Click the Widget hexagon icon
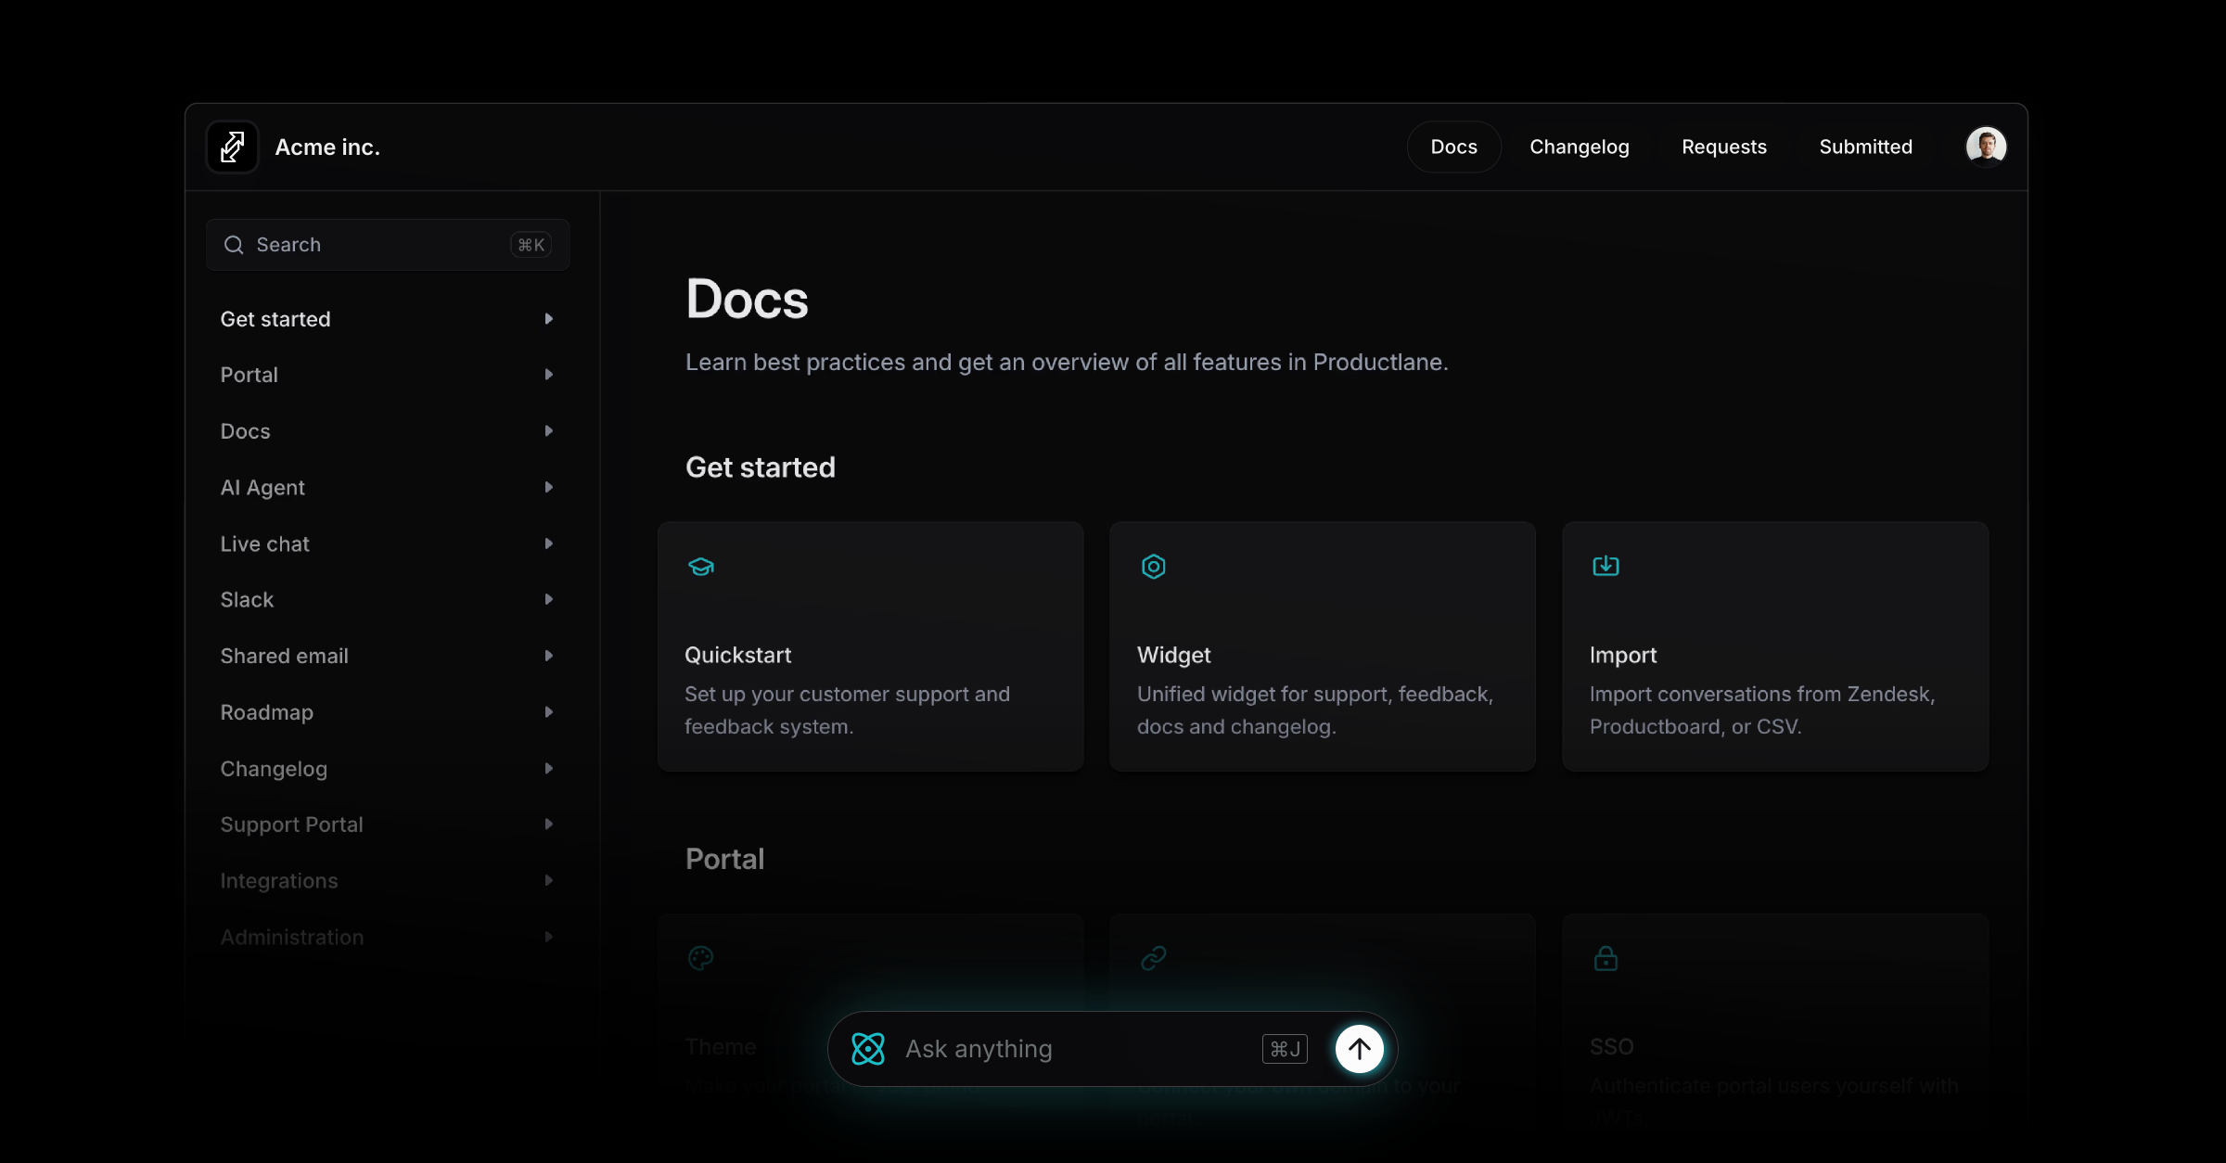The height and width of the screenshot is (1163, 2226). point(1153,566)
